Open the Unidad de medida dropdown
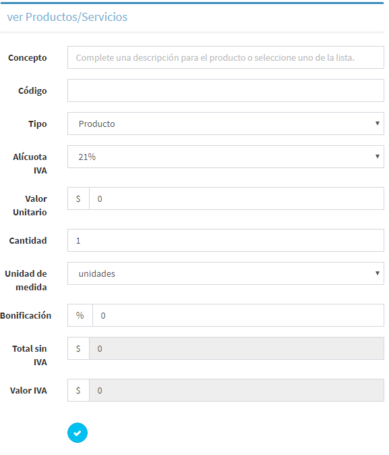389x455 pixels. (226, 273)
